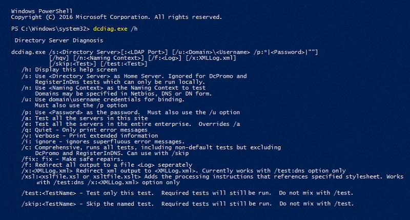This screenshot has width=410, height=220.
Task: Click the /n: Naming Context option line
Action: pos(113,88)
